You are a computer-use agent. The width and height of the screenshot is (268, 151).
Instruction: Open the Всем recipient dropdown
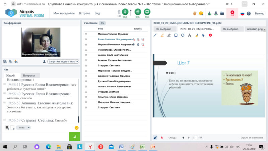point(23,128)
